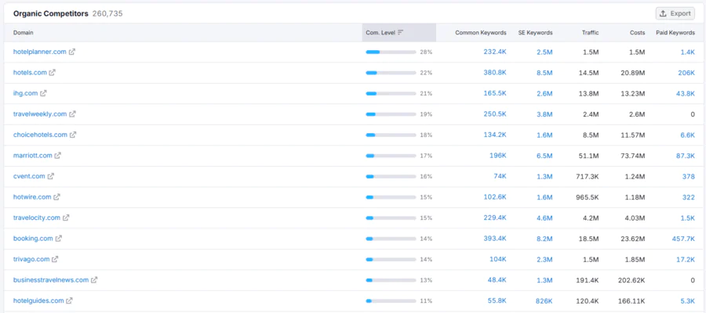Open external link icon beside hotels.com
Viewport: 706px width, 313px height.
[x=53, y=72]
